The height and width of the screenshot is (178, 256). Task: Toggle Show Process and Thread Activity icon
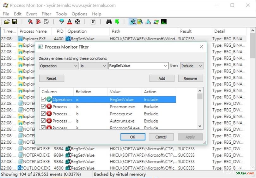tap(156, 22)
